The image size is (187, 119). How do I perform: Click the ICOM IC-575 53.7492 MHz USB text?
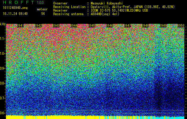pos(119,10)
